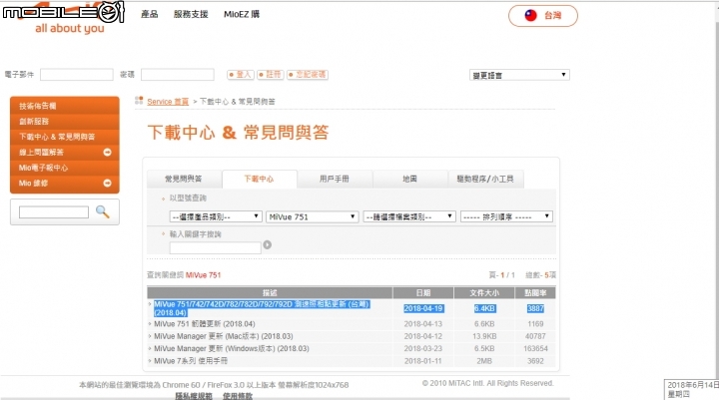
Task: Switch to the 常見問與答 tab
Action: pyautogui.click(x=184, y=179)
